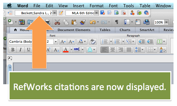Click the RefWorks sync database icon
This screenshot has height=106, width=177.
pyautogui.click(x=116, y=12)
